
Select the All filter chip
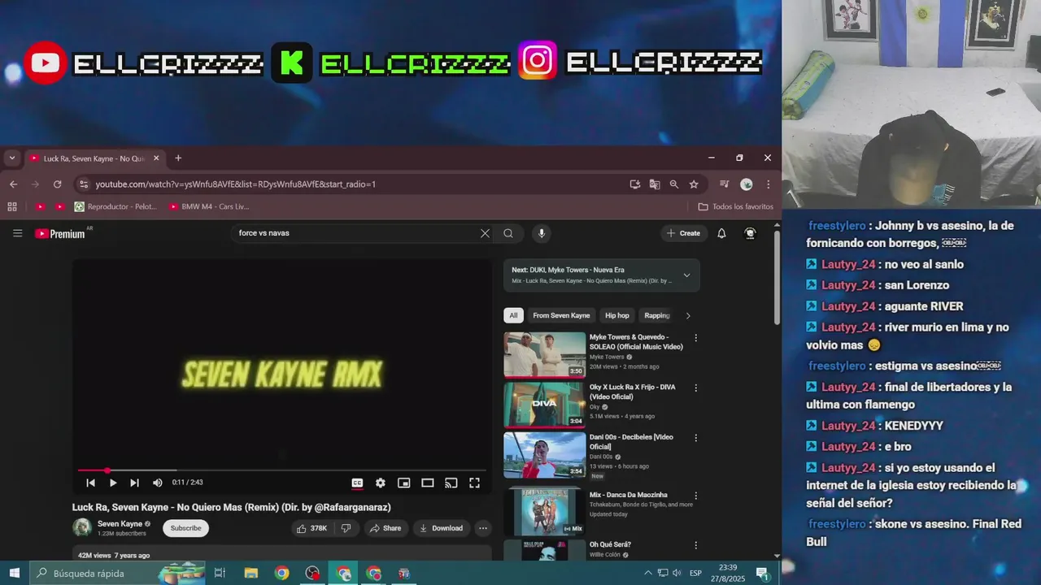click(x=513, y=315)
